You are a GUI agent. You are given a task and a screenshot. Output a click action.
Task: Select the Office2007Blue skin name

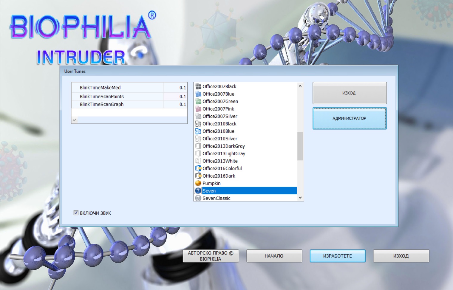[x=218, y=94]
